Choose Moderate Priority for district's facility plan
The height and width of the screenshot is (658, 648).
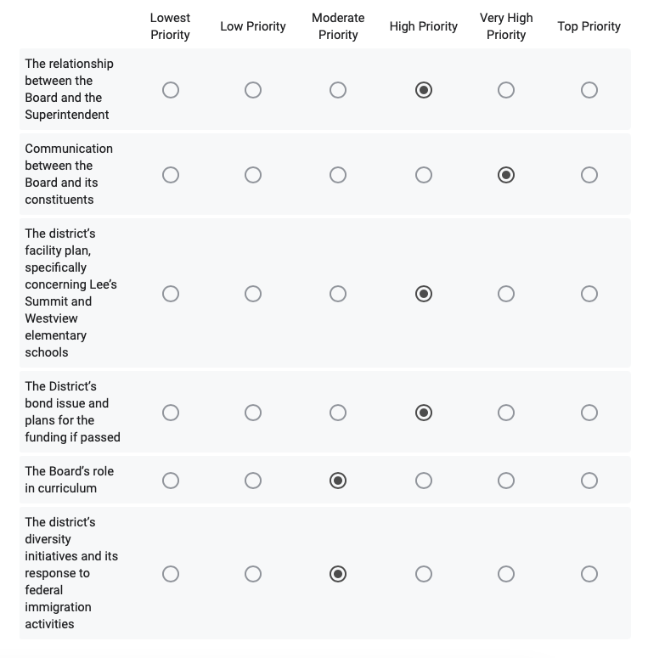pos(338,294)
